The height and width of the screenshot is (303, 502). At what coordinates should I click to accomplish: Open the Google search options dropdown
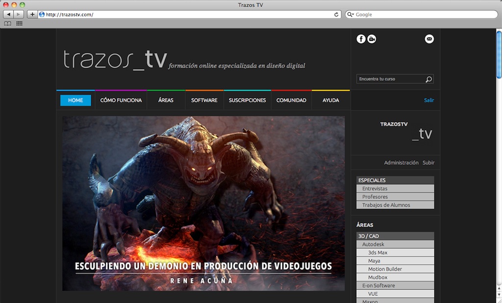point(351,15)
